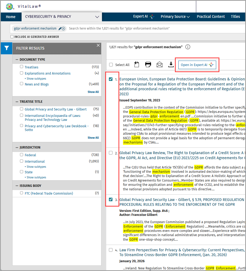Open result 3 Gilbert § 5.19 title
246x271 pixels.
(x=182, y=202)
